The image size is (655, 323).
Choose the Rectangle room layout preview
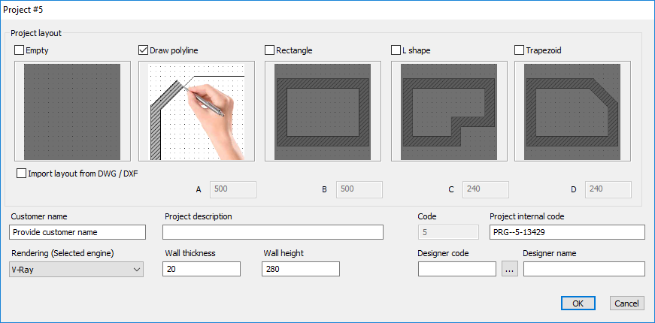pos(323,111)
